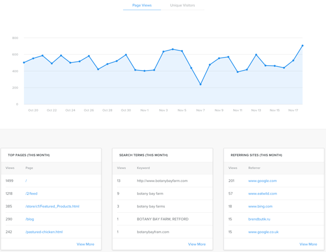Click the lowest chart data point at Nov 7
Image resolution: width=326 pixels, height=252 pixels.
[201, 84]
